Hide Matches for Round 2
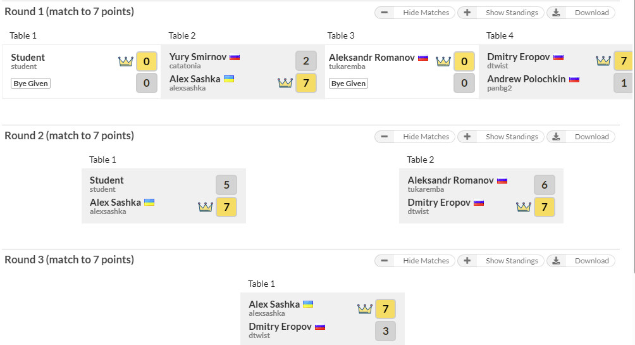Screen dimensions: 635x345 click(414, 137)
